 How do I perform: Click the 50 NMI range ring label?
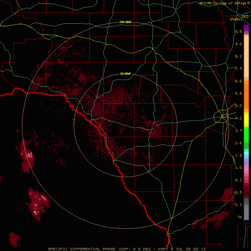point(125,74)
